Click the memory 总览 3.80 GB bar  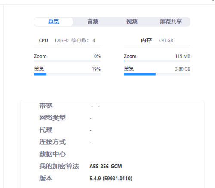click(157, 74)
